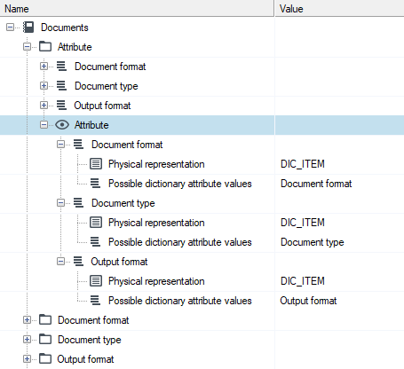Select the Documents root label
Image resolution: width=404 pixels, height=369 pixels.
(x=65, y=27)
